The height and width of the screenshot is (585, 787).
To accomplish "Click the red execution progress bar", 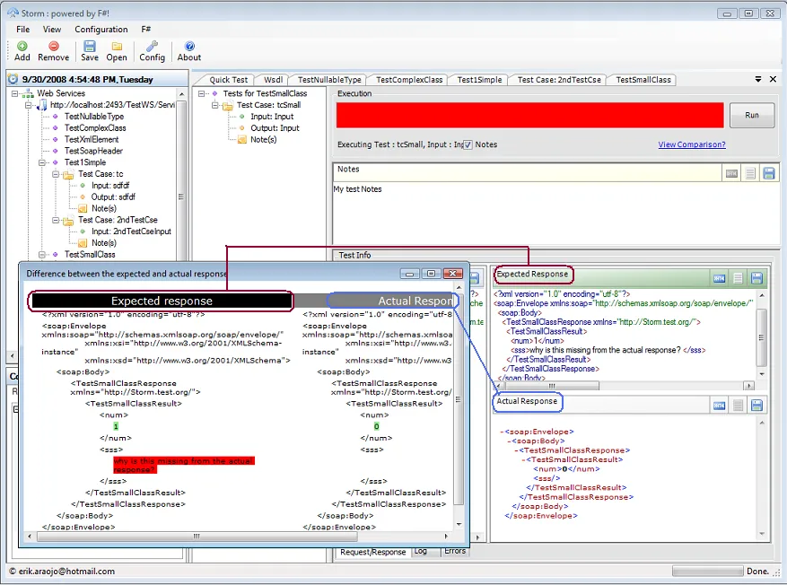I will coord(529,116).
